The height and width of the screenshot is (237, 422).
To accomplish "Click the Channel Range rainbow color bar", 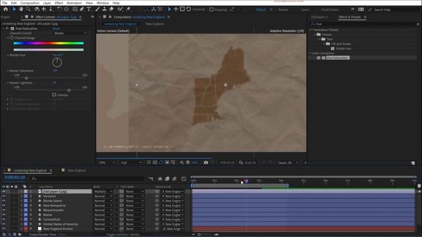I will (49, 43).
